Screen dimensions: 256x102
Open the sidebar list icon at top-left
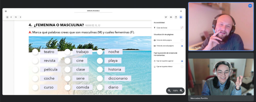tap(6, 11)
